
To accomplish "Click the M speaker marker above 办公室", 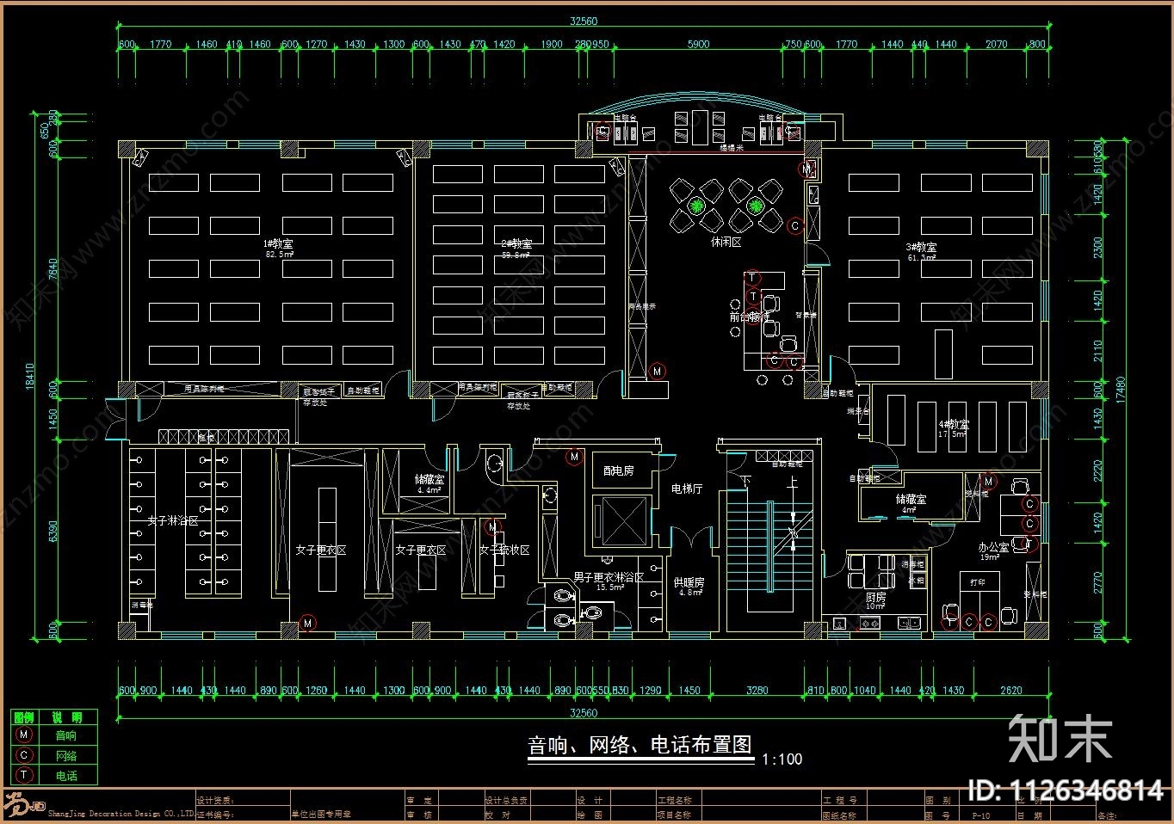I will (989, 482).
